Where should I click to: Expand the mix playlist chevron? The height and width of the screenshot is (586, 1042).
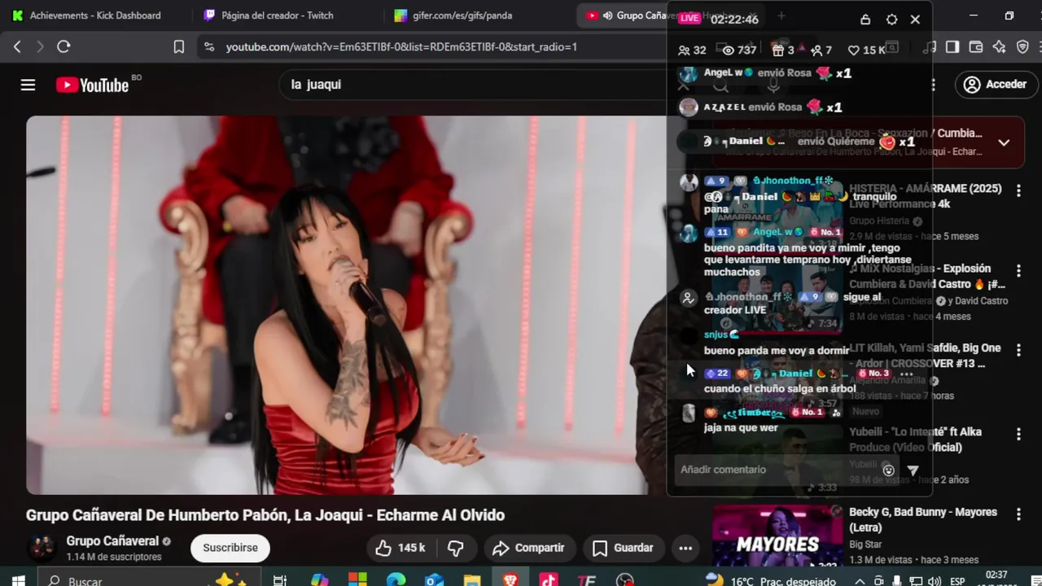1004,142
